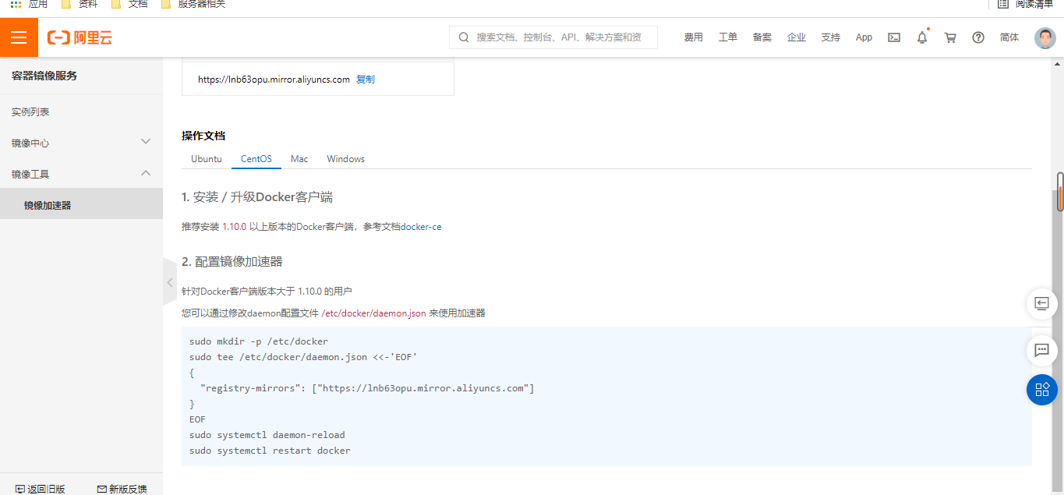
Task: Open the notification bell
Action: [922, 37]
